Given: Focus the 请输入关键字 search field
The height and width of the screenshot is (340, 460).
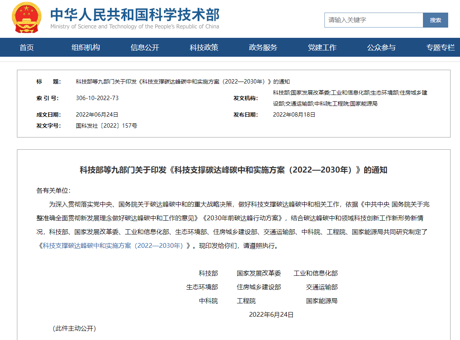Looking at the screenshot, I should [373, 20].
